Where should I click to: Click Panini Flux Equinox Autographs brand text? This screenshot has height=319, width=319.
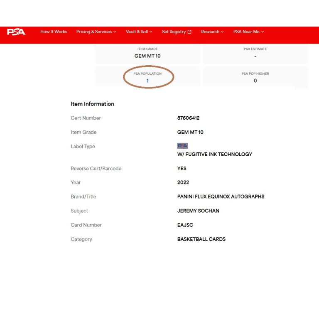coord(221,196)
